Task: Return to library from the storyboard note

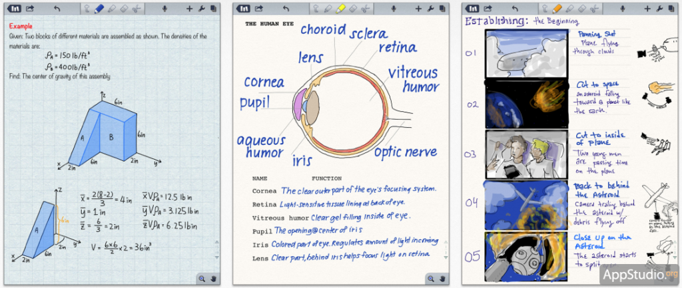Action: coord(472,9)
